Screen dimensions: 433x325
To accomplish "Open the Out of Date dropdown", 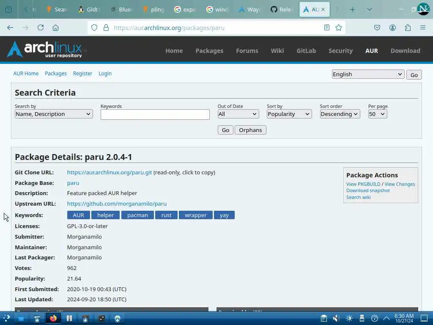I will point(238,114).
